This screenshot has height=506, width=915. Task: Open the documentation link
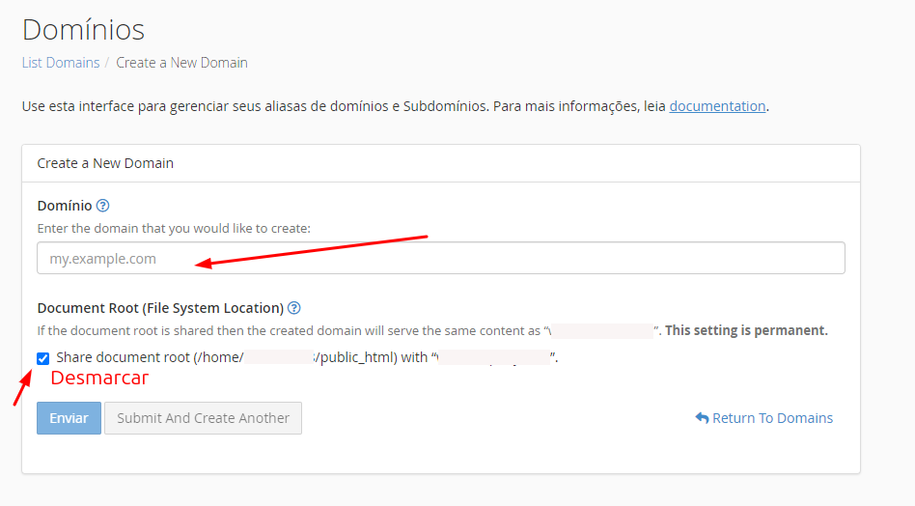[717, 106]
